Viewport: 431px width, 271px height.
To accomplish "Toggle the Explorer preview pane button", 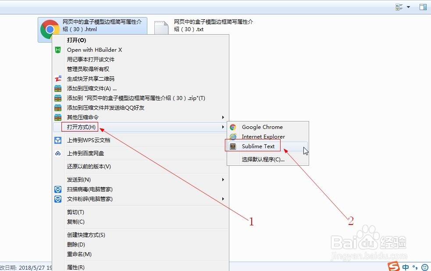I will [423, 7].
